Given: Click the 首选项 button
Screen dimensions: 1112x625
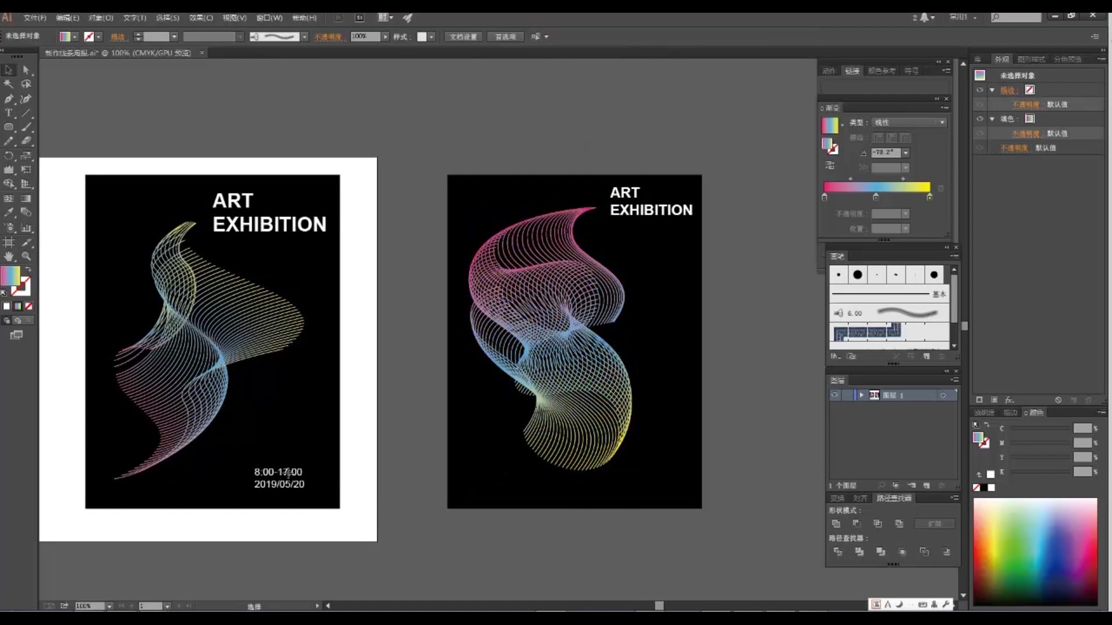Looking at the screenshot, I should click(505, 37).
